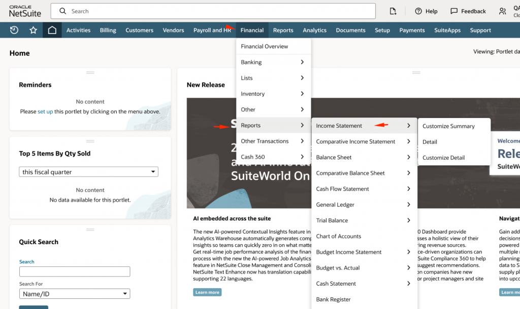The width and height of the screenshot is (520, 309).
Task: Click the Create New document icon
Action: (393, 11)
